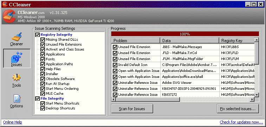Toggle MUI Cache checkbox
The width and height of the screenshot is (266, 127).
coord(43,94)
